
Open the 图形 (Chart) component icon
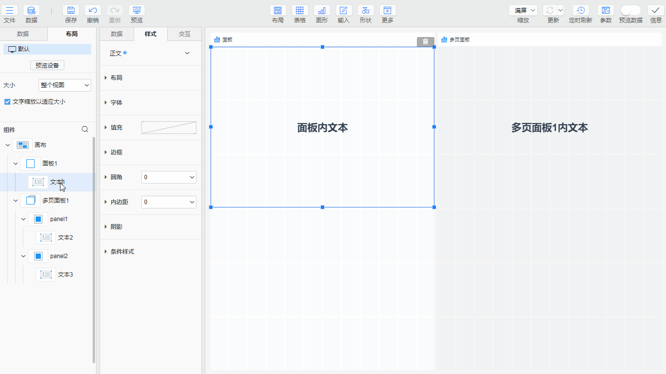point(322,11)
